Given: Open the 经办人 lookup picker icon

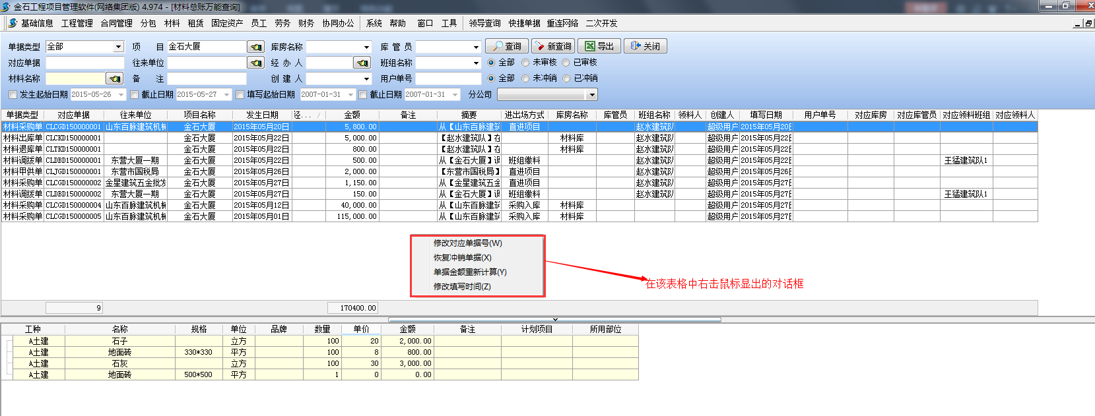Looking at the screenshot, I should [x=362, y=63].
